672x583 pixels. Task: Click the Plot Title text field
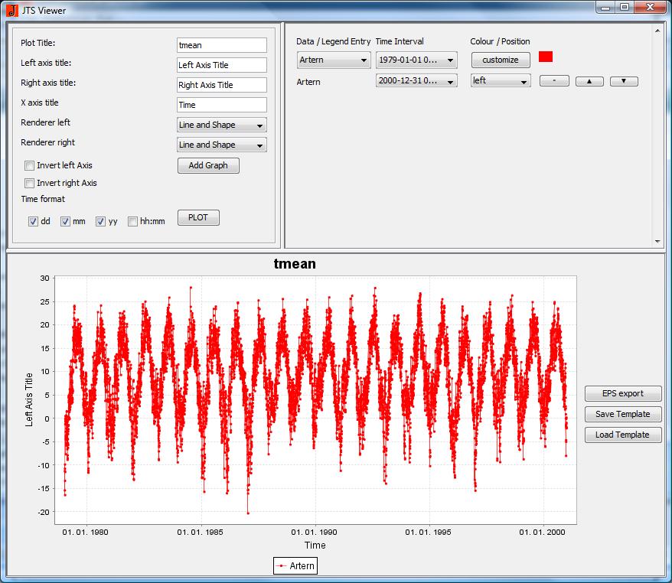pos(221,45)
